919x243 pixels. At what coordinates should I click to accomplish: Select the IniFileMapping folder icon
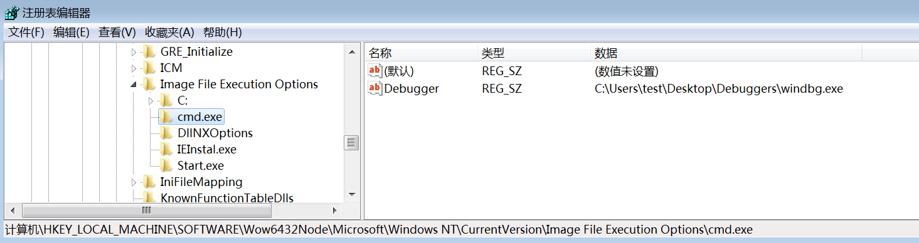(149, 182)
